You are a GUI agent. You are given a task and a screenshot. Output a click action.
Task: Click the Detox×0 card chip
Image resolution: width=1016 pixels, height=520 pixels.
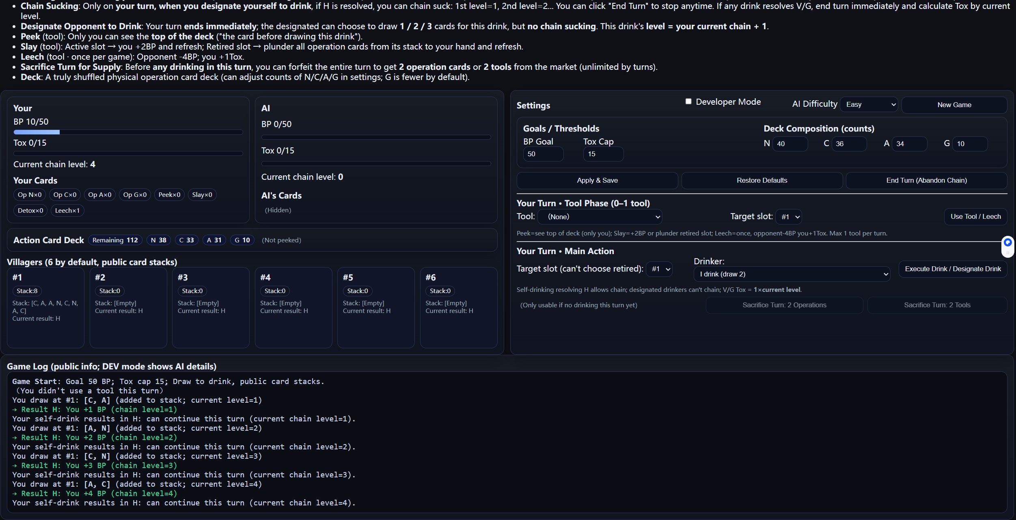30,211
